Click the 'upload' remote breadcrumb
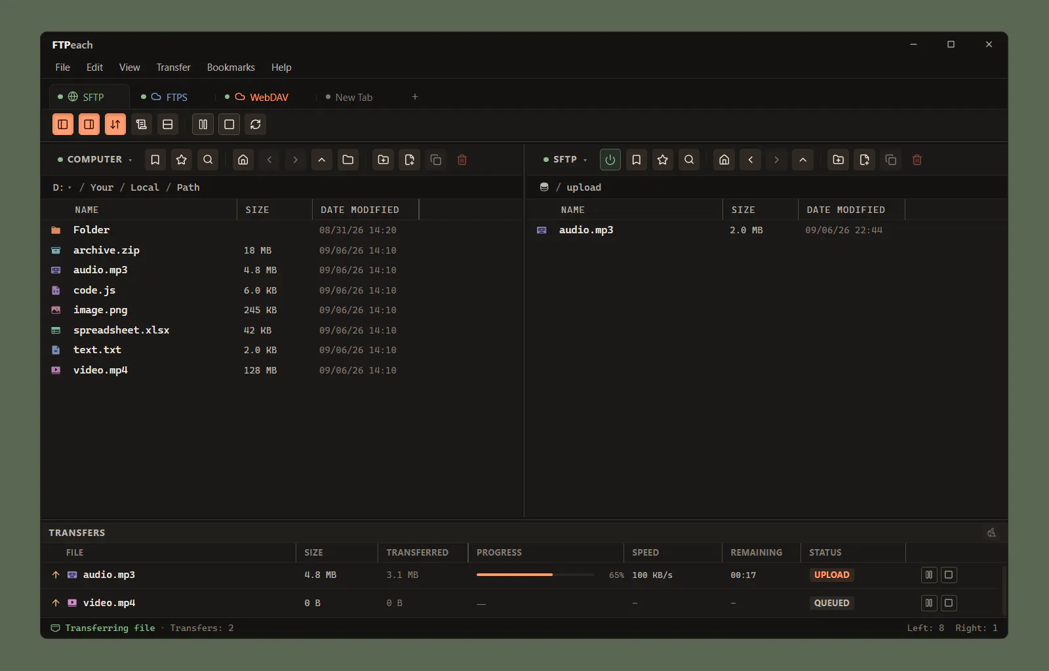Image resolution: width=1049 pixels, height=671 pixels. coord(584,187)
